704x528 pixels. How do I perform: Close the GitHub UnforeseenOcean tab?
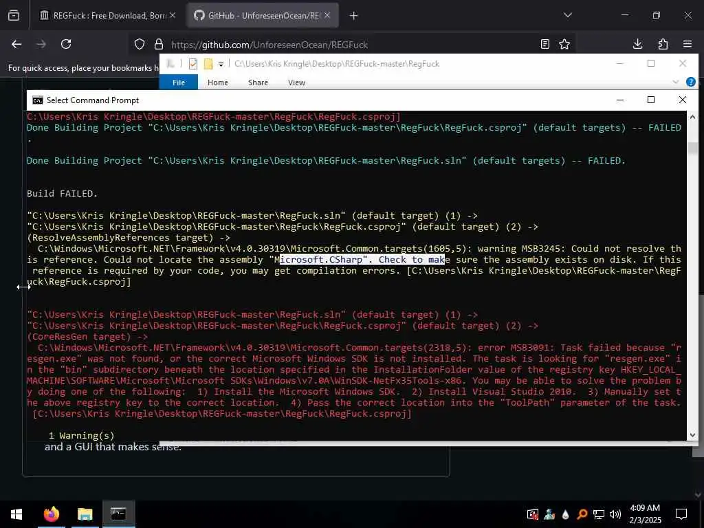pos(327,16)
